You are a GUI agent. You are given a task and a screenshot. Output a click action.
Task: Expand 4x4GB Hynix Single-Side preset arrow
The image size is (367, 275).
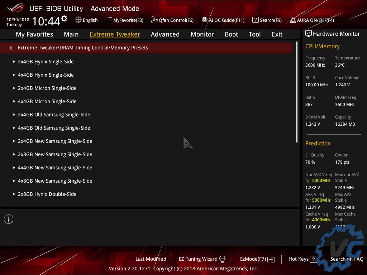[14, 75]
